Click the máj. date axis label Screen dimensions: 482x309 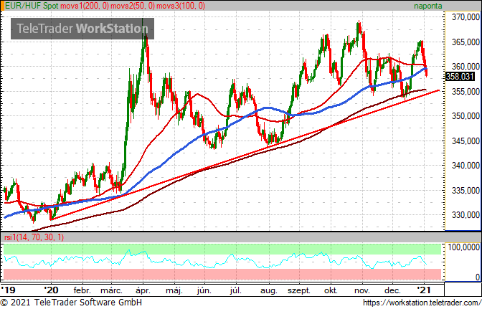click(x=174, y=290)
